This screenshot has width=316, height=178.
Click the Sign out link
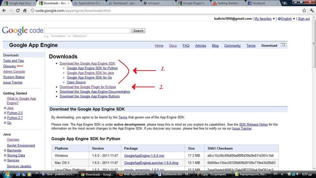(x=304, y=19)
